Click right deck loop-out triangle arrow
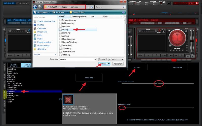 (156, 31)
